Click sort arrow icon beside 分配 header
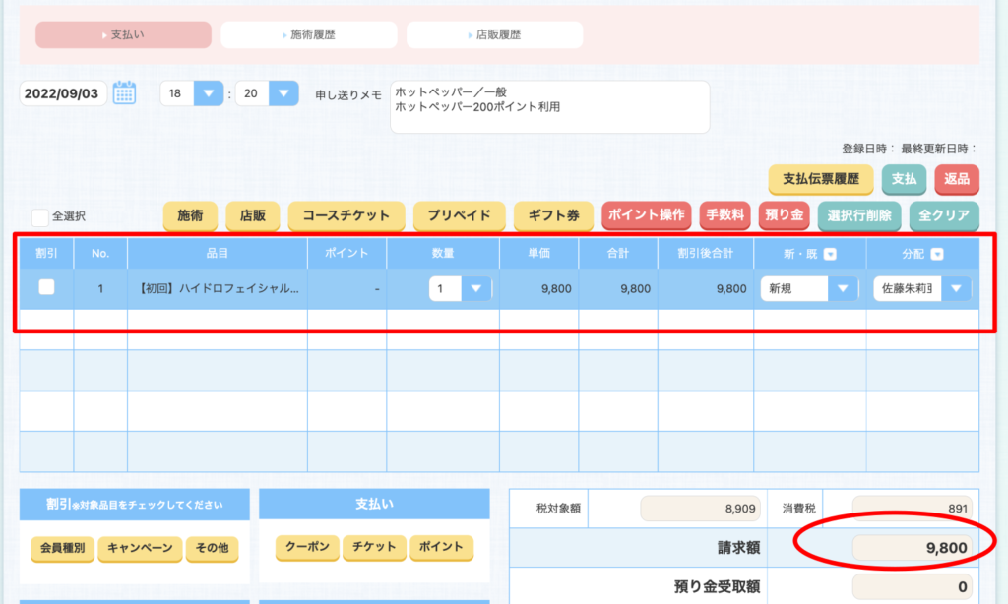This screenshot has width=1008, height=604. (937, 254)
